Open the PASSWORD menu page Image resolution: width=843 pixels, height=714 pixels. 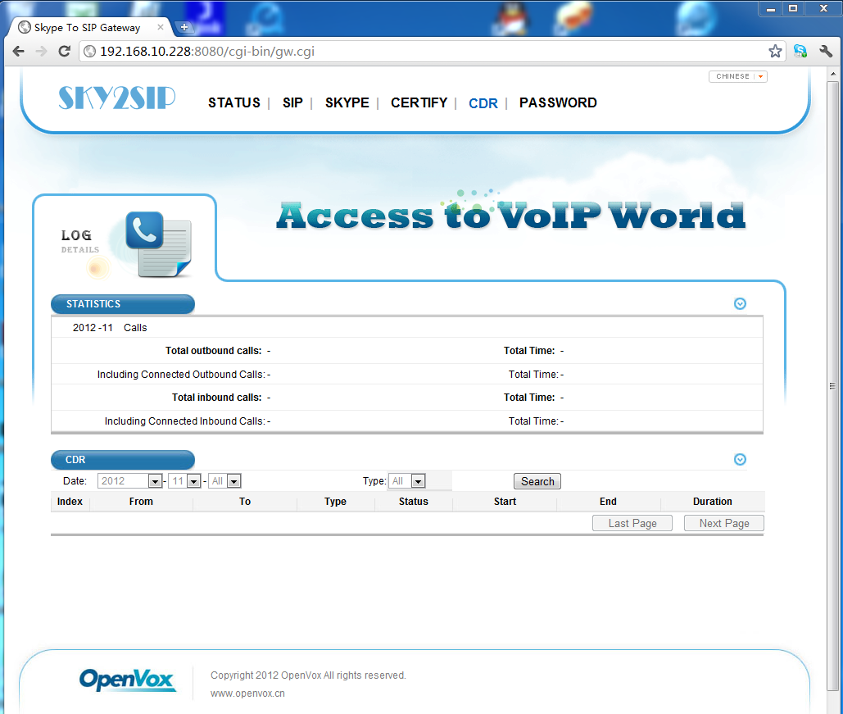[558, 102]
